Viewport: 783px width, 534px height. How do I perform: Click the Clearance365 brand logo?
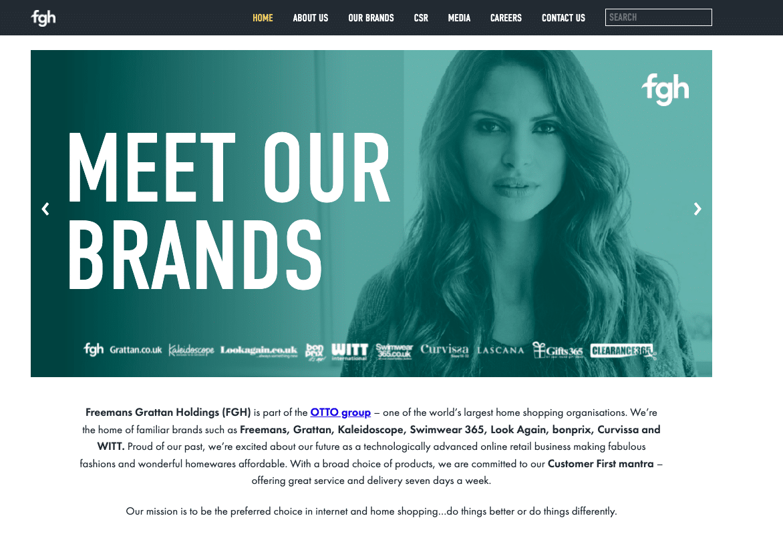pos(622,351)
